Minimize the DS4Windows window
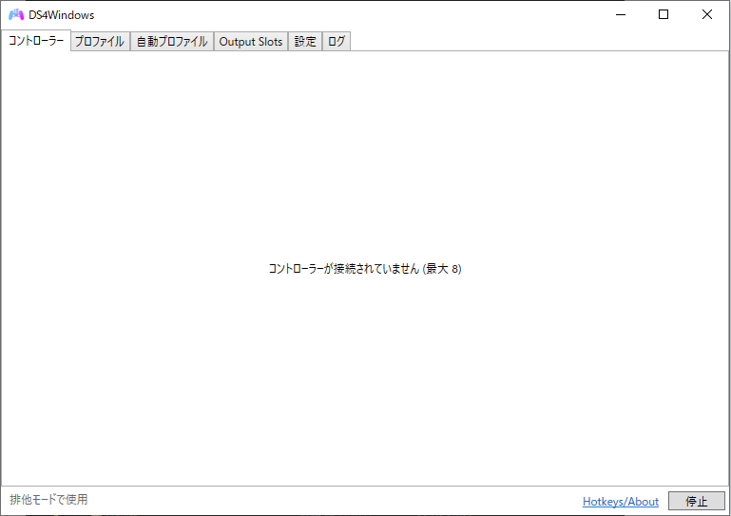This screenshot has width=731, height=516. (x=621, y=14)
